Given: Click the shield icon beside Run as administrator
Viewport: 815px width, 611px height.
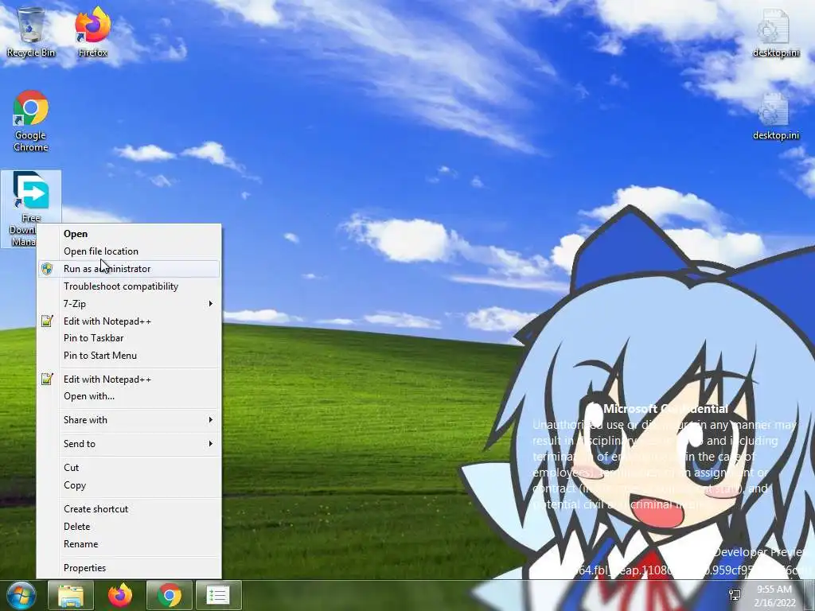Looking at the screenshot, I should coord(47,269).
